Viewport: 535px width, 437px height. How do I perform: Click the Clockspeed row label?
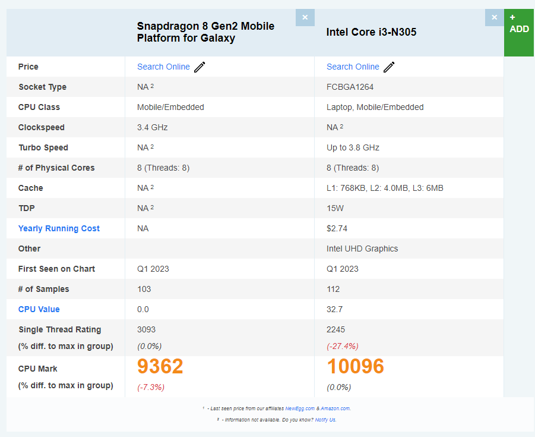coord(42,127)
